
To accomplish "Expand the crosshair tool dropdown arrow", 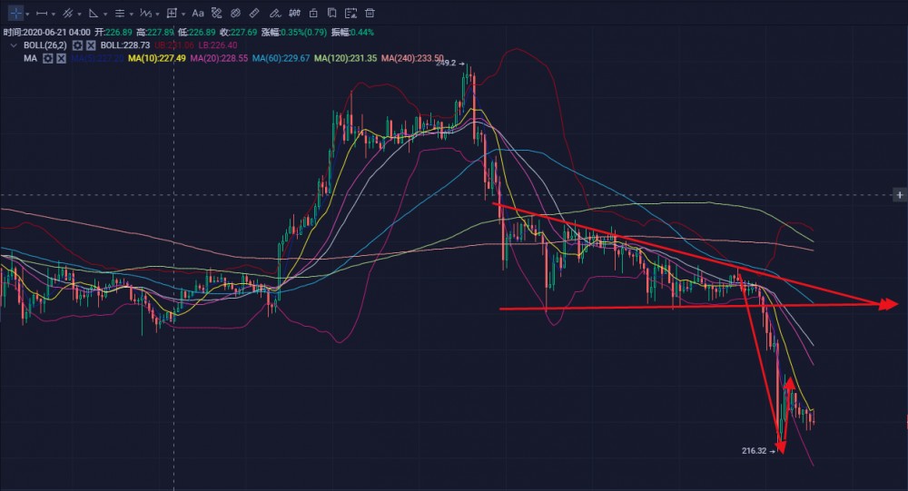I will 27,15.
